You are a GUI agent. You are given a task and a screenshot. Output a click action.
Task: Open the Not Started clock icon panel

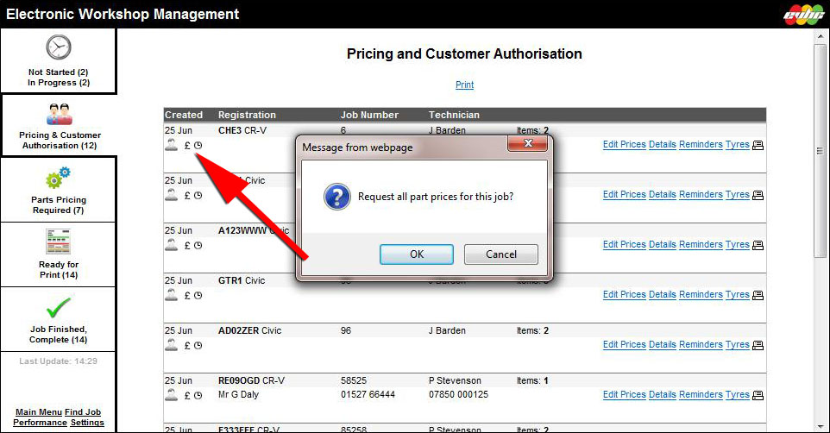coord(58,47)
